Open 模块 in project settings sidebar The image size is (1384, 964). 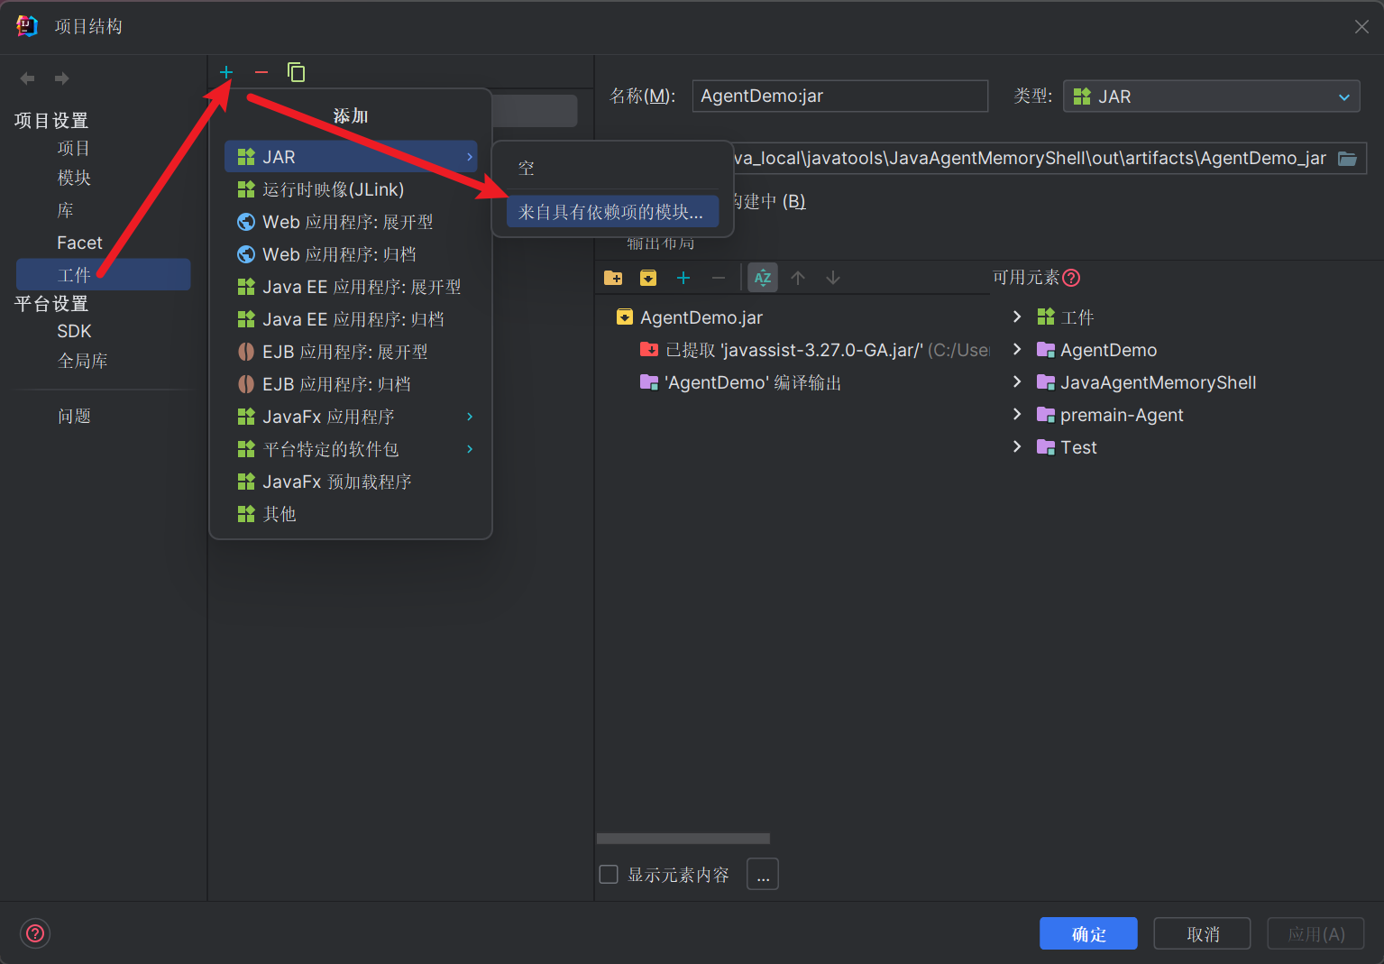tap(74, 178)
